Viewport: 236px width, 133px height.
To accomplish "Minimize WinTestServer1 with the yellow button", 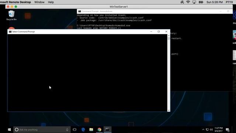I will [12, 7].
